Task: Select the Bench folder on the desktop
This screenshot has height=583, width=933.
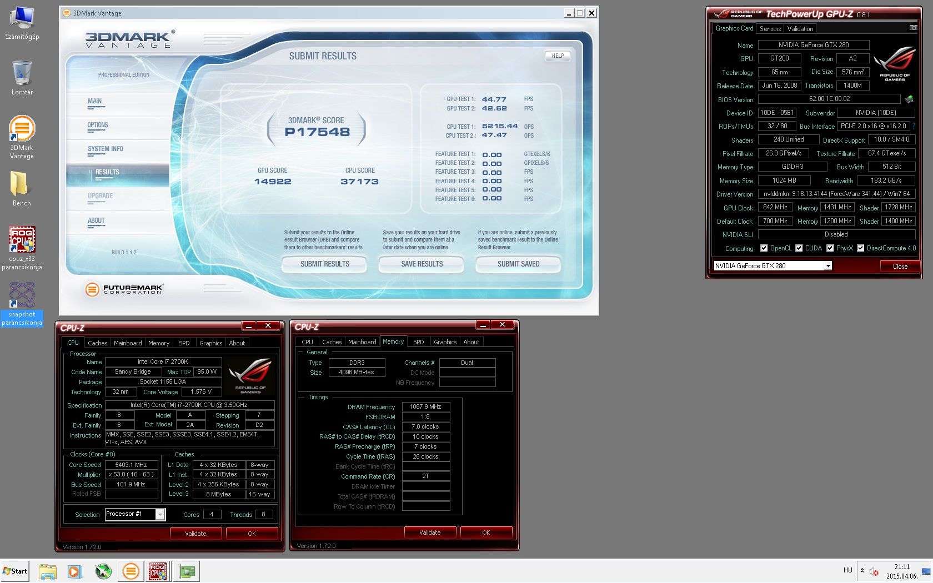Action: (22, 189)
